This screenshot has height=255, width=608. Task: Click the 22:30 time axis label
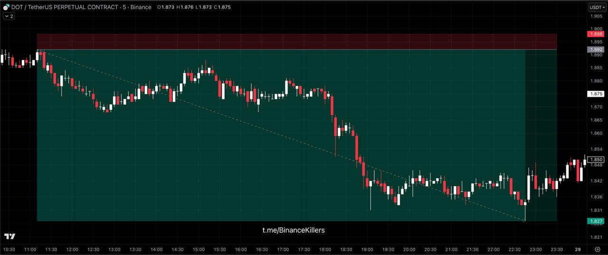tap(514, 249)
